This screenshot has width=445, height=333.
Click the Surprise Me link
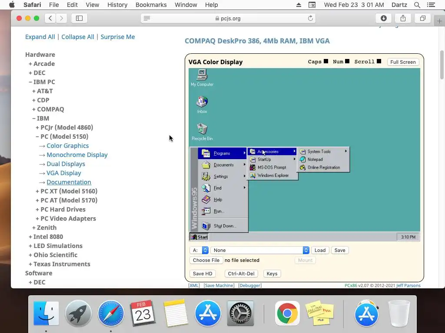(117, 37)
